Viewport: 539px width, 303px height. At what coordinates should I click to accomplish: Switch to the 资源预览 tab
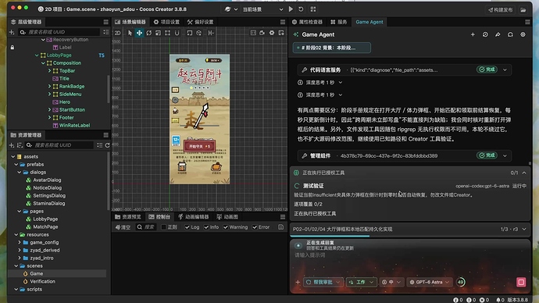(128, 217)
